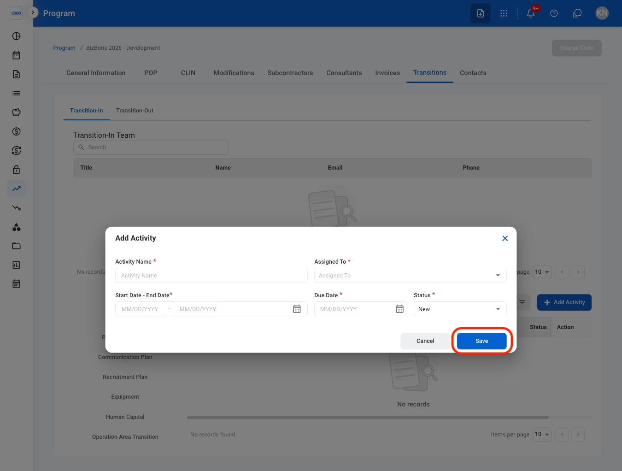622x471 pixels.
Task: Open the help question mark icon
Action: [x=554, y=13]
